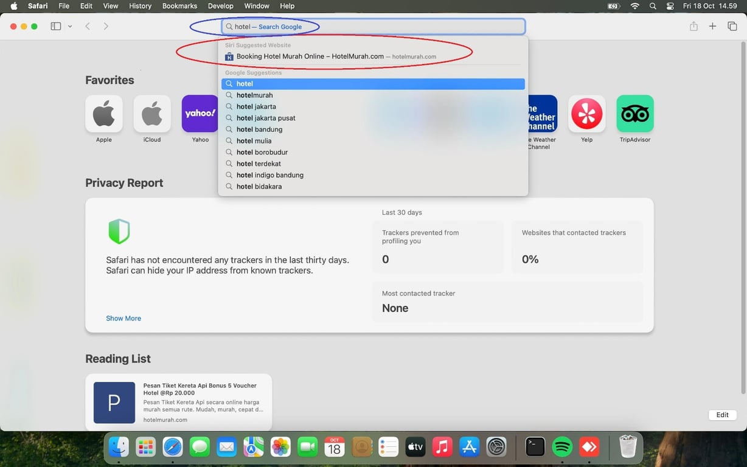Screen dimensions: 747x467
Task: Open the TripAdvisor favorite
Action: tap(635, 114)
